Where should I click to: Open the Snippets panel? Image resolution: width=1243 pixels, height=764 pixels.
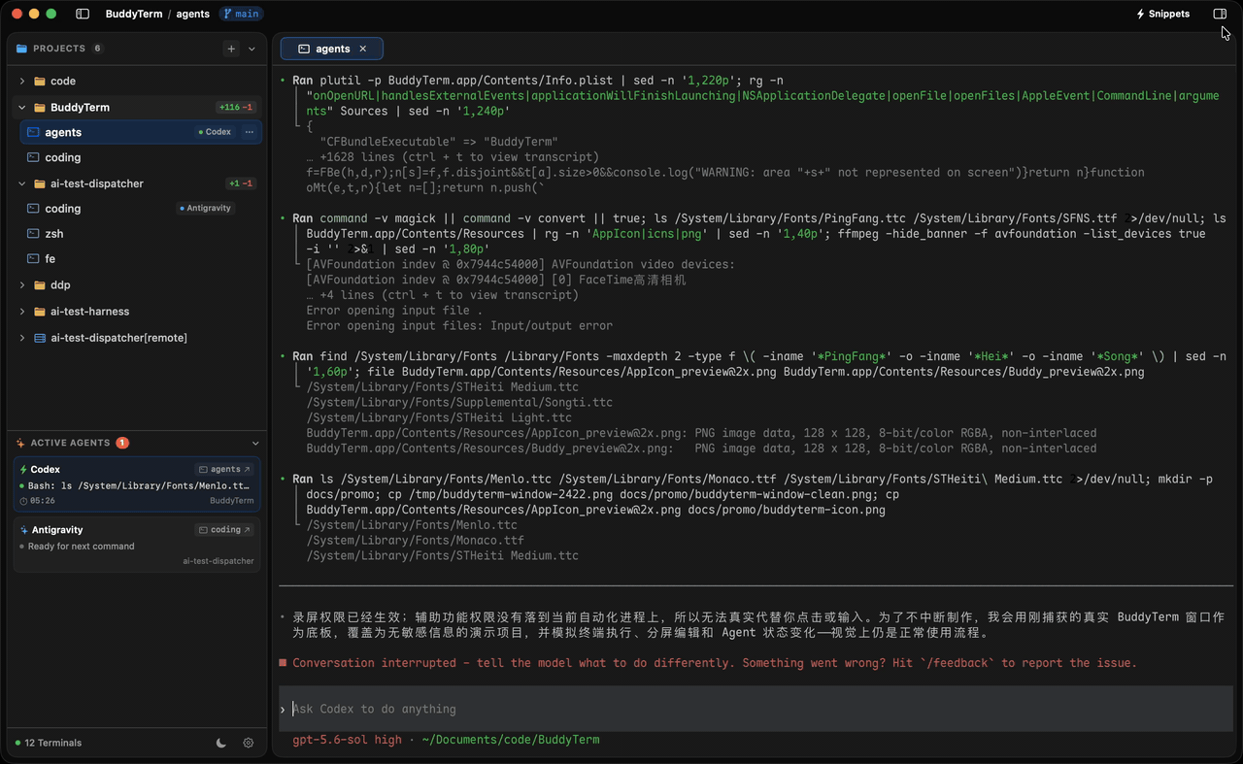1162,14
